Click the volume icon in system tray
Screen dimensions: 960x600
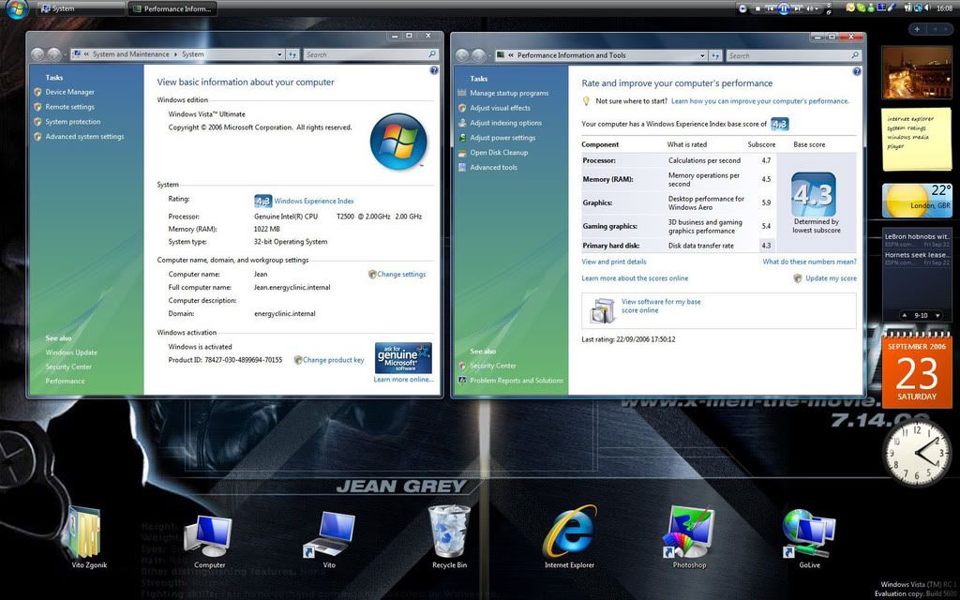point(928,8)
